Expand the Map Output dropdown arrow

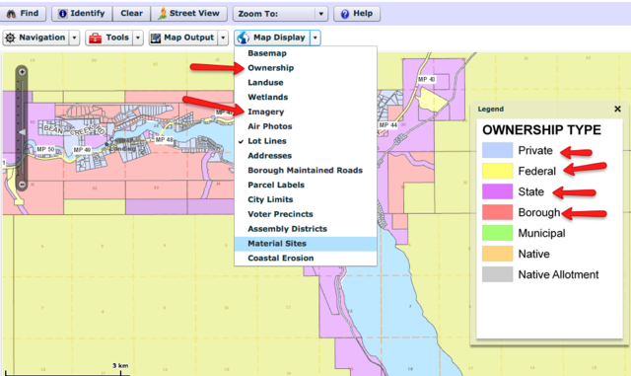pyautogui.click(x=223, y=38)
